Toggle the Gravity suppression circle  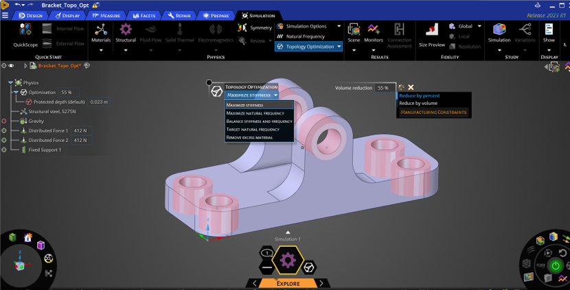pyautogui.click(x=4, y=121)
